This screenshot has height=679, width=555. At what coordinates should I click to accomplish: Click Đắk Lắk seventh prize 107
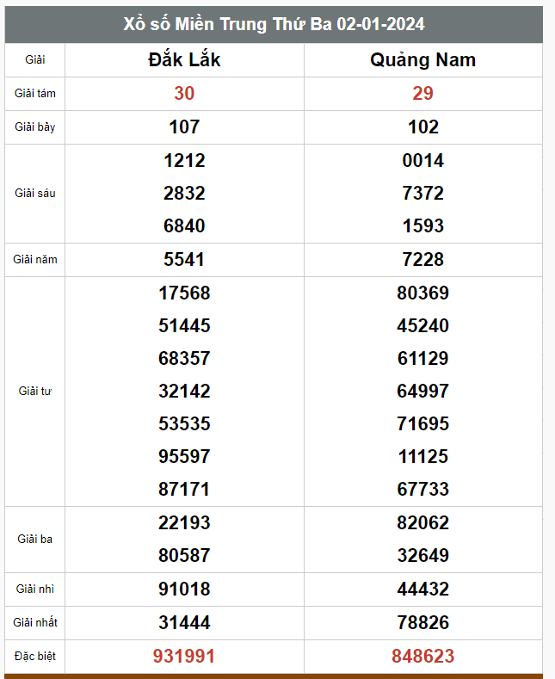pyautogui.click(x=184, y=127)
